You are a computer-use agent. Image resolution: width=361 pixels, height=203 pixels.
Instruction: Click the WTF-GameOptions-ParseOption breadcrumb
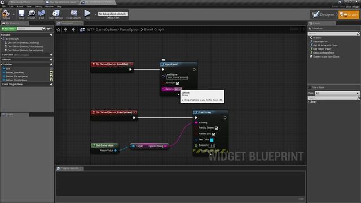coord(113,29)
